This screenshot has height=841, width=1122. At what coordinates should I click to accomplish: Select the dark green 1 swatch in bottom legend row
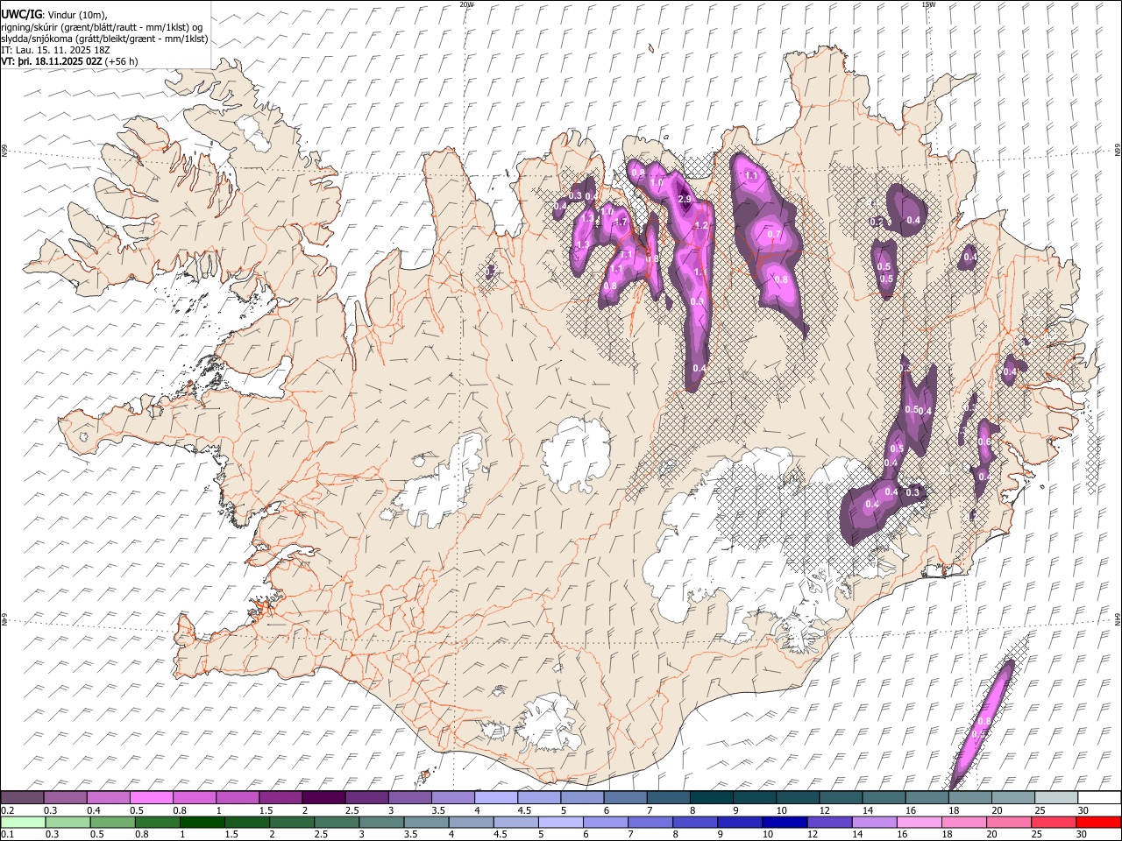[x=202, y=822]
